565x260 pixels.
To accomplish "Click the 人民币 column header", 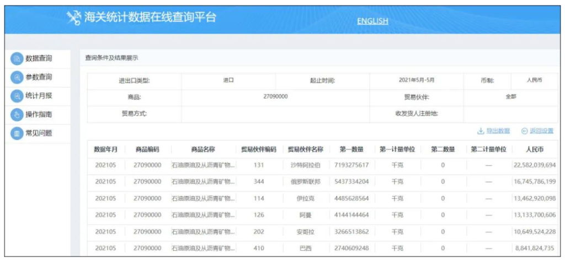I will tap(535, 150).
